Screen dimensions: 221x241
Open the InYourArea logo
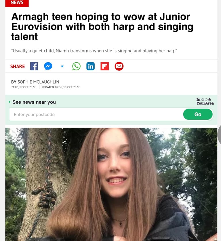(x=205, y=101)
